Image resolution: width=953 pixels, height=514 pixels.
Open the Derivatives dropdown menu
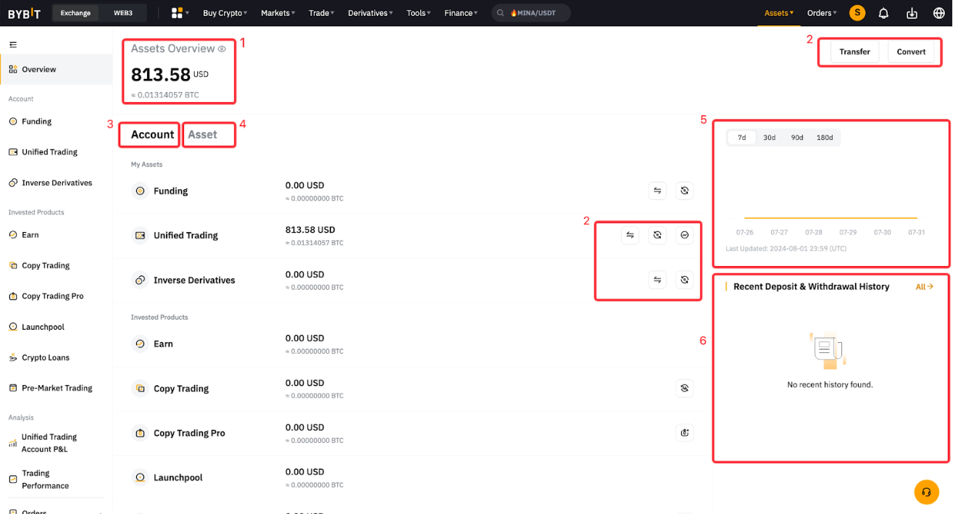(x=370, y=13)
